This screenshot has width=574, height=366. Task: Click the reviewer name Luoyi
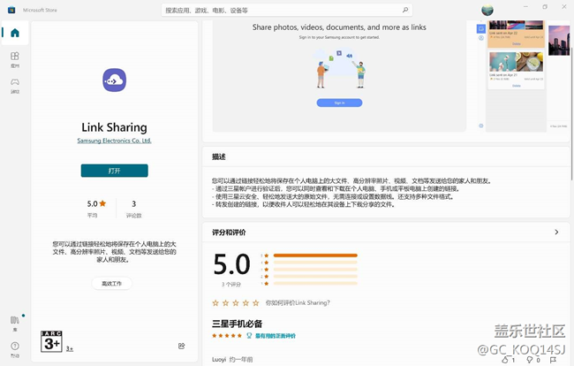[219, 360]
